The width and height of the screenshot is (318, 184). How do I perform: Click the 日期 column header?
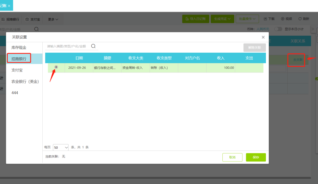(79, 58)
